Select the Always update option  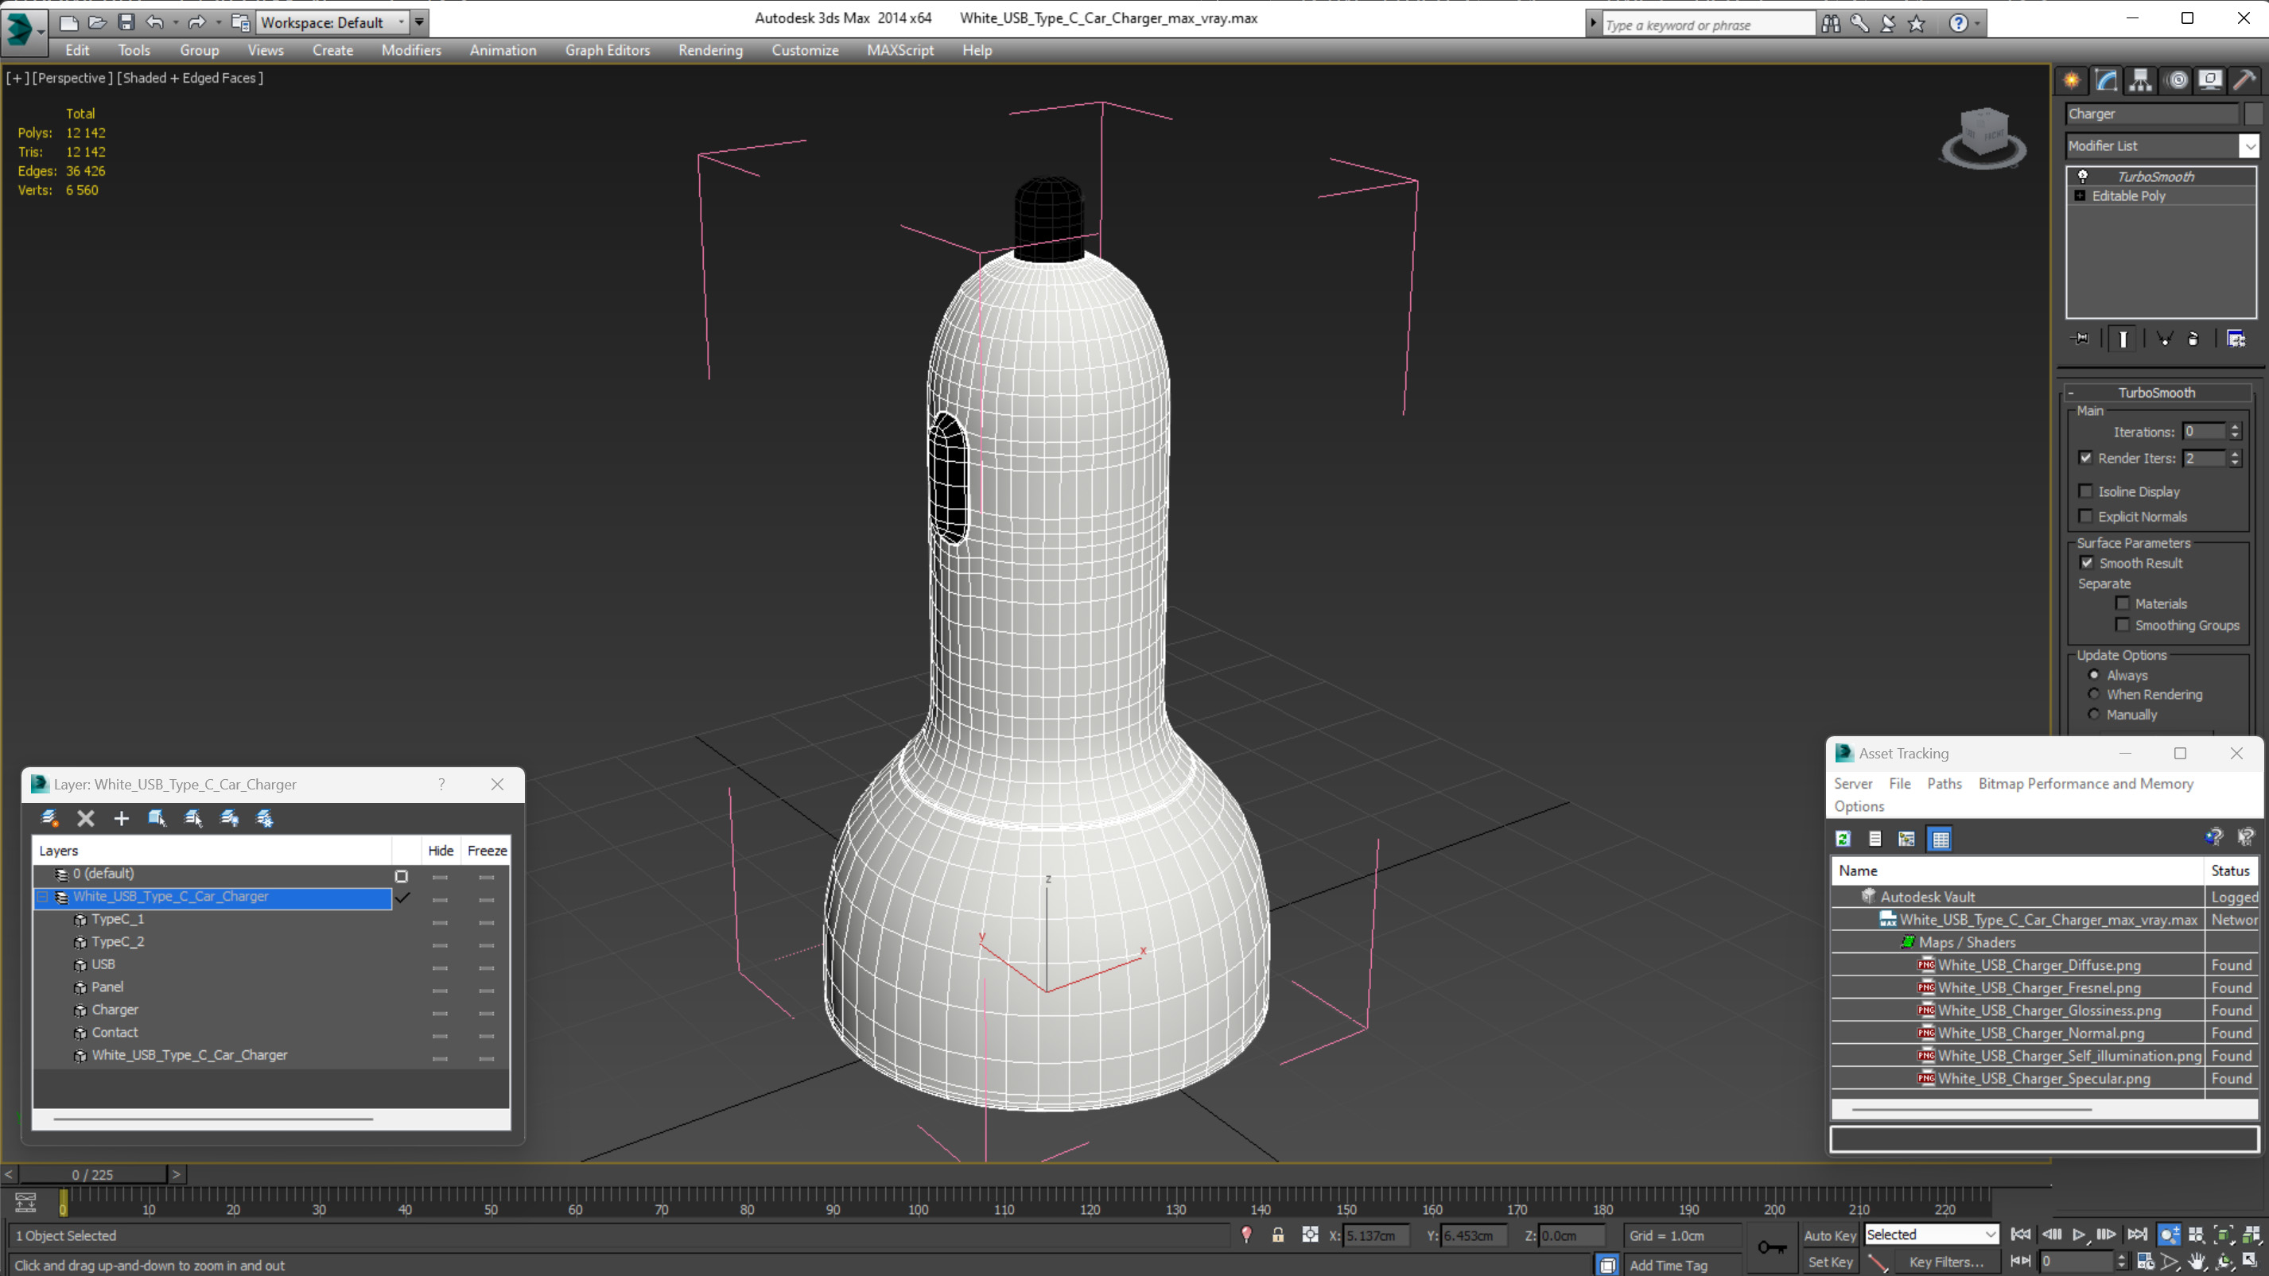coord(2094,674)
